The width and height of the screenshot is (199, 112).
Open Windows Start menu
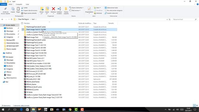(3, 110)
